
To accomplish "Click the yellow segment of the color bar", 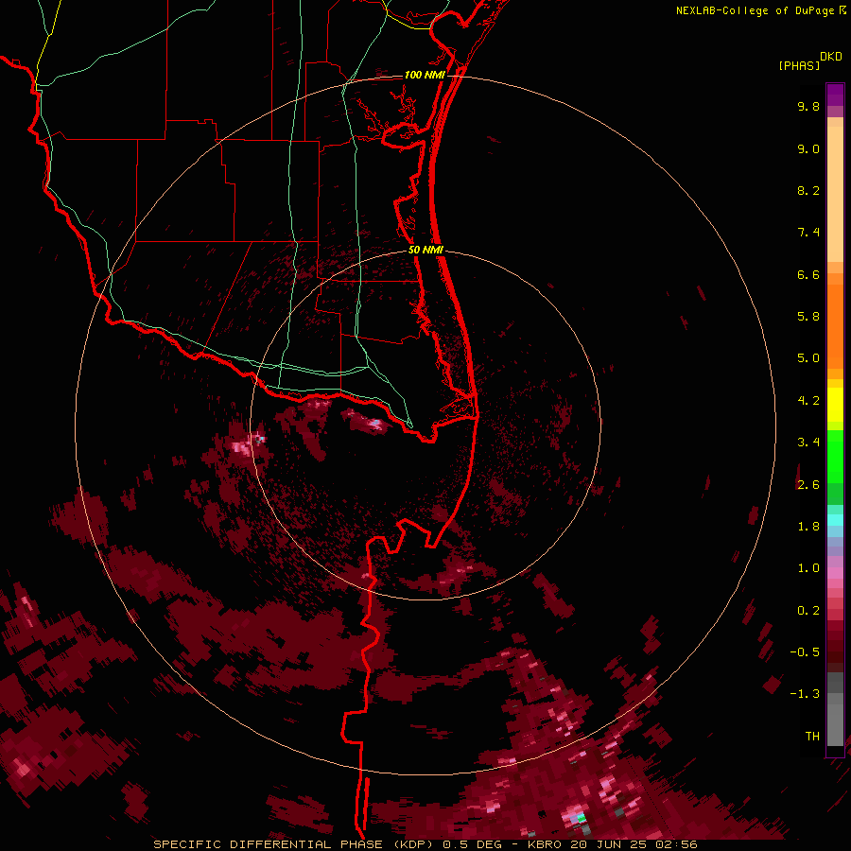I will click(835, 405).
